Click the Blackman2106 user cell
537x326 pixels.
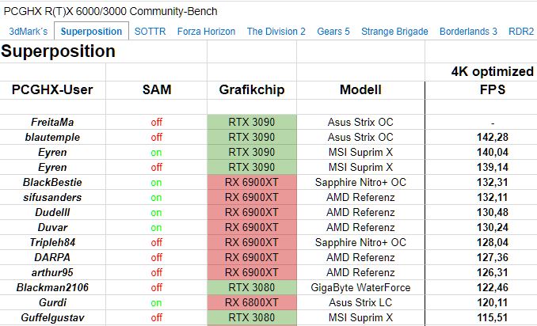[52, 288]
